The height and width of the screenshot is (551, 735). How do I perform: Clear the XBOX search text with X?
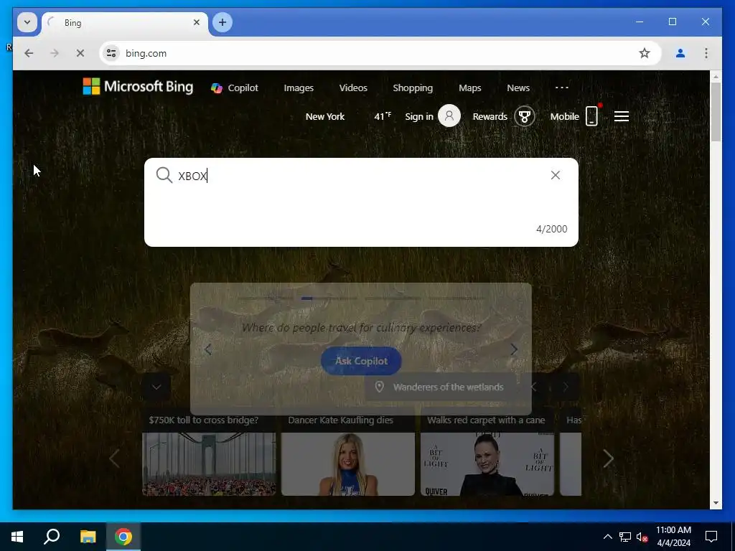tap(556, 175)
